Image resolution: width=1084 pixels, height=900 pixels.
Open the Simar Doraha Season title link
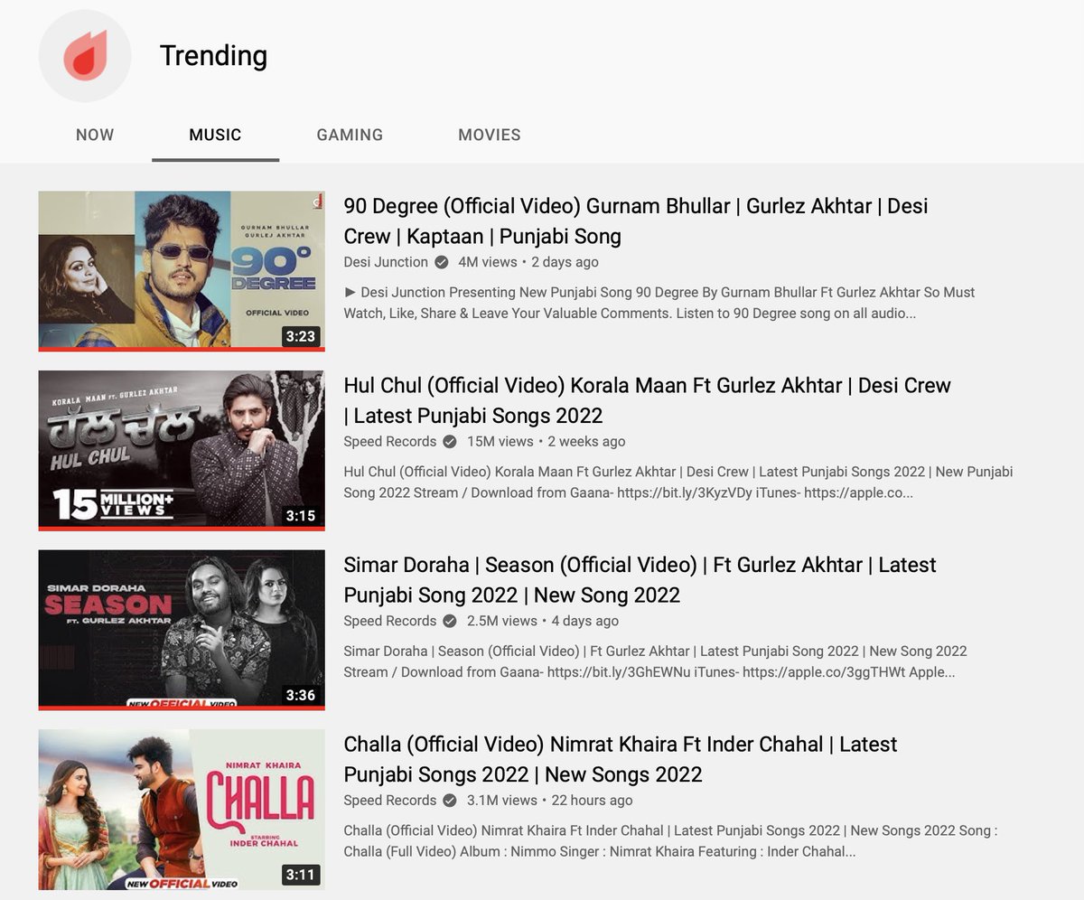[x=640, y=580]
